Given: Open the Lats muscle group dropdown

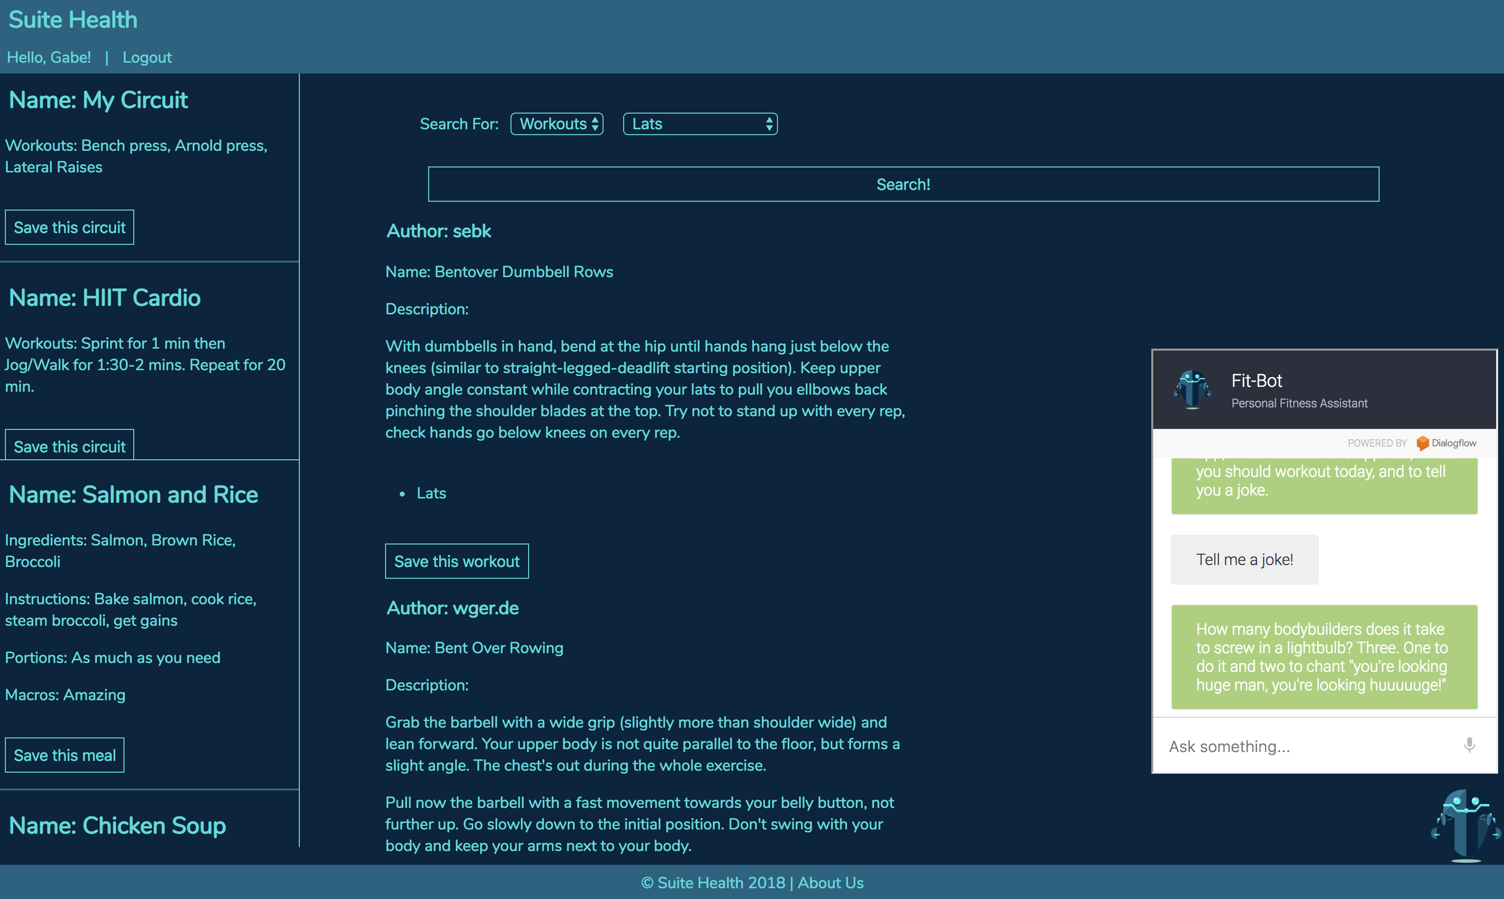Looking at the screenshot, I should pyautogui.click(x=700, y=124).
